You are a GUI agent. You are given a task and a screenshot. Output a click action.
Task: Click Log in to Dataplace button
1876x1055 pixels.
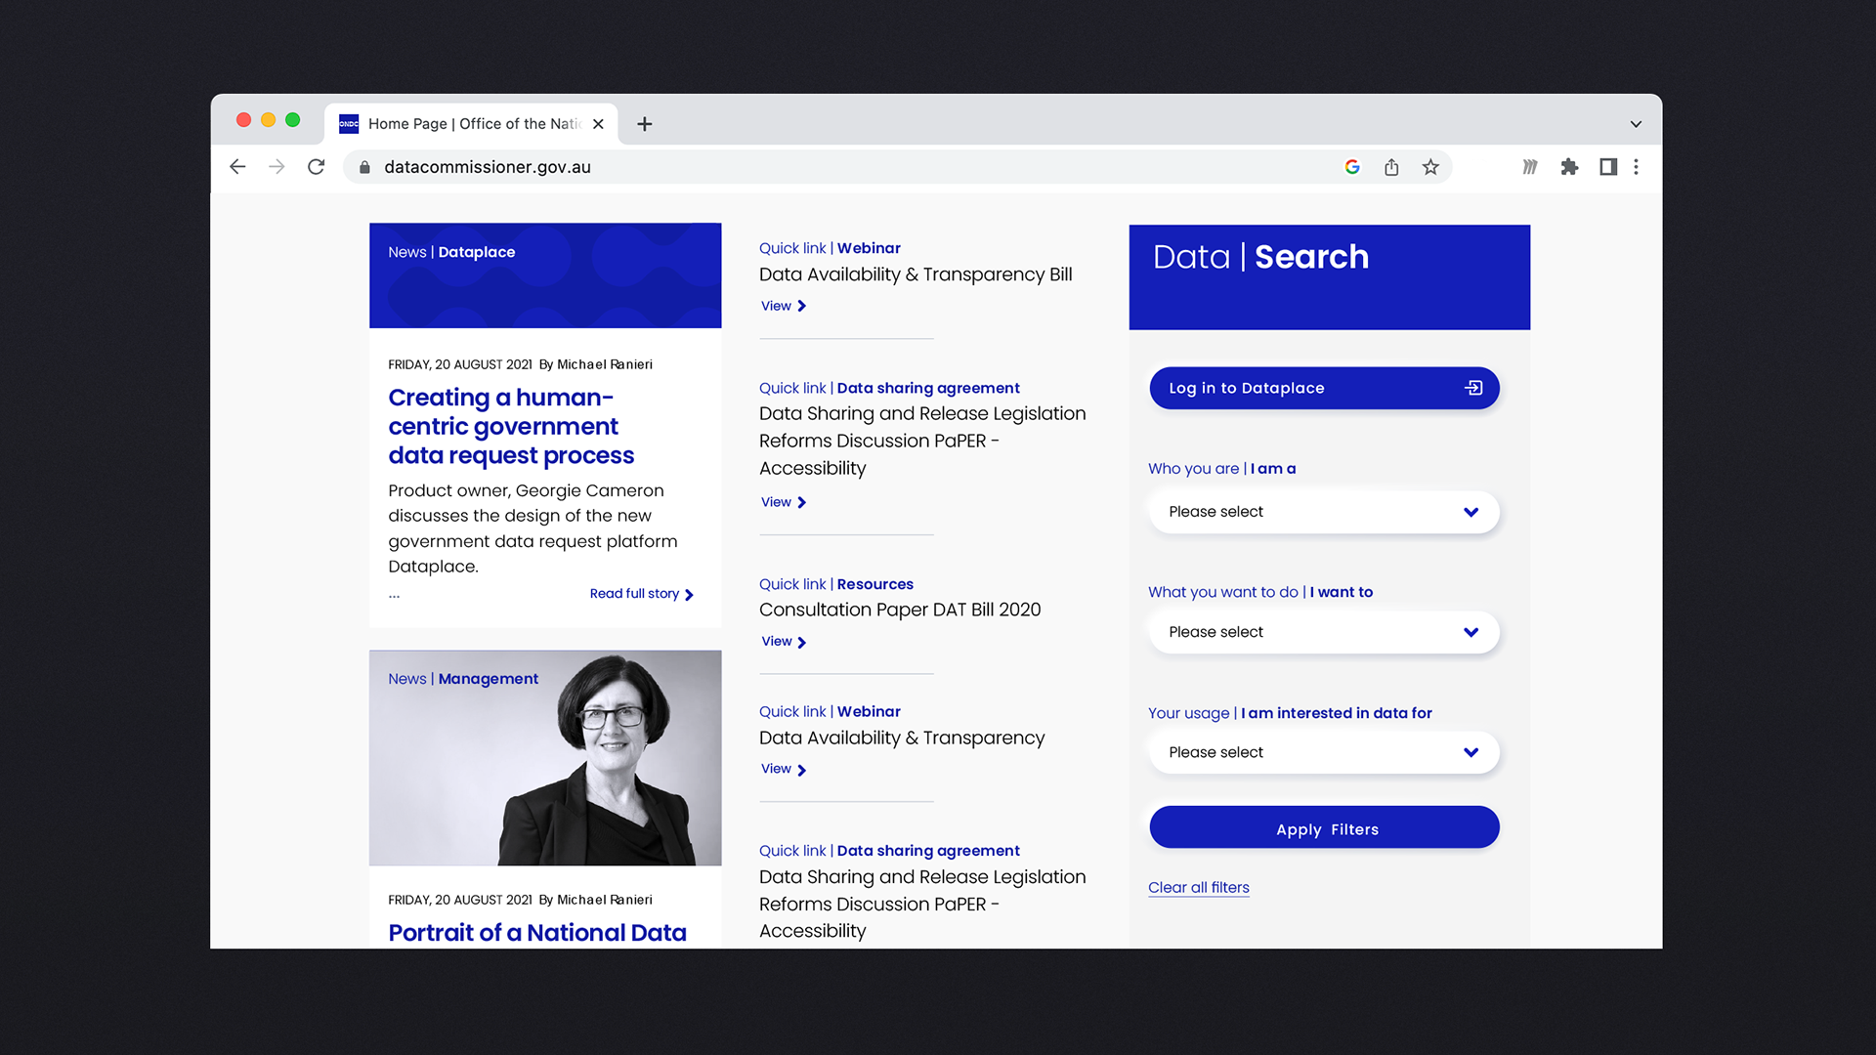tap(1323, 388)
